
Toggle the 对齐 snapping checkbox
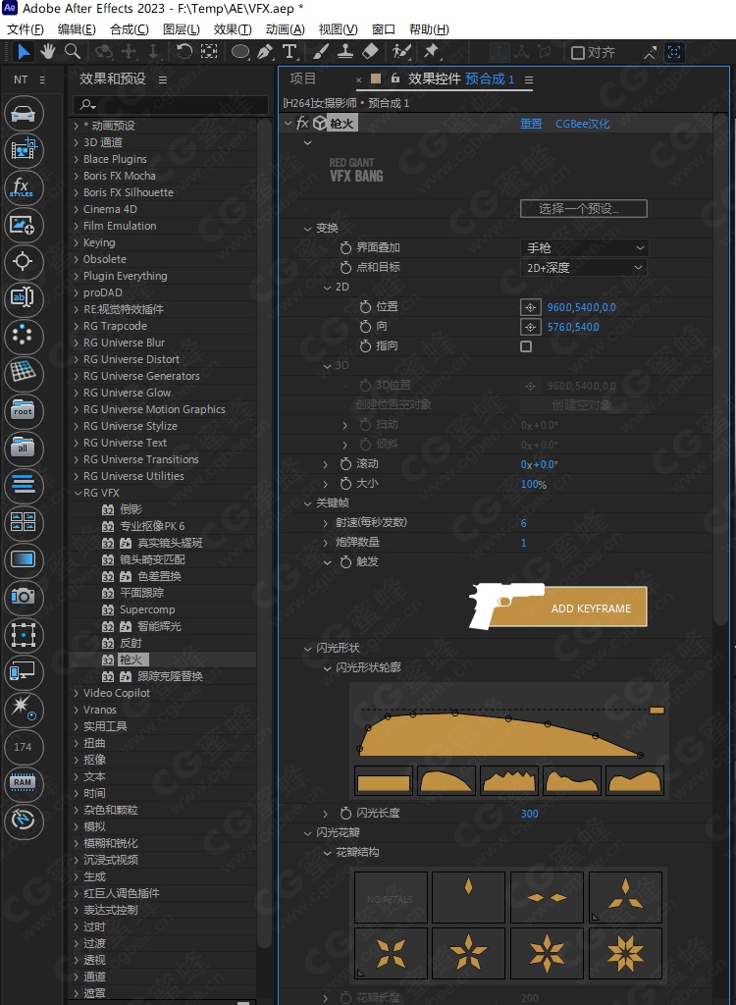(x=578, y=53)
